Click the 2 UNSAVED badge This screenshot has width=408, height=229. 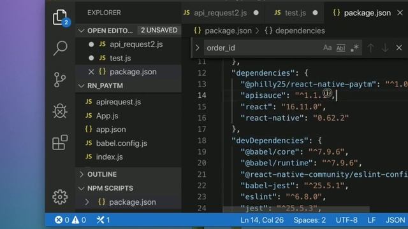pos(159,31)
